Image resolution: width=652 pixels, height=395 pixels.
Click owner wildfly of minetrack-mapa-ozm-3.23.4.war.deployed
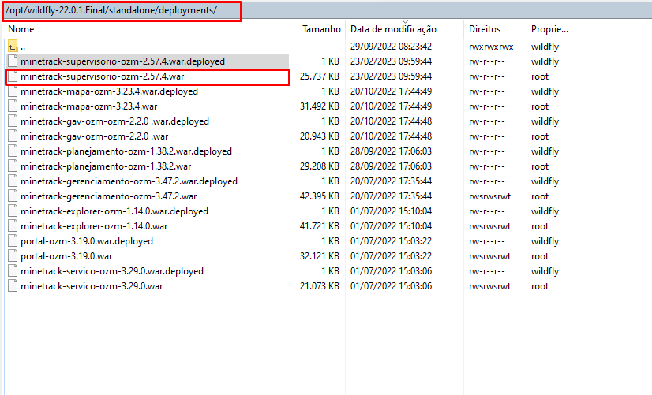pos(545,91)
